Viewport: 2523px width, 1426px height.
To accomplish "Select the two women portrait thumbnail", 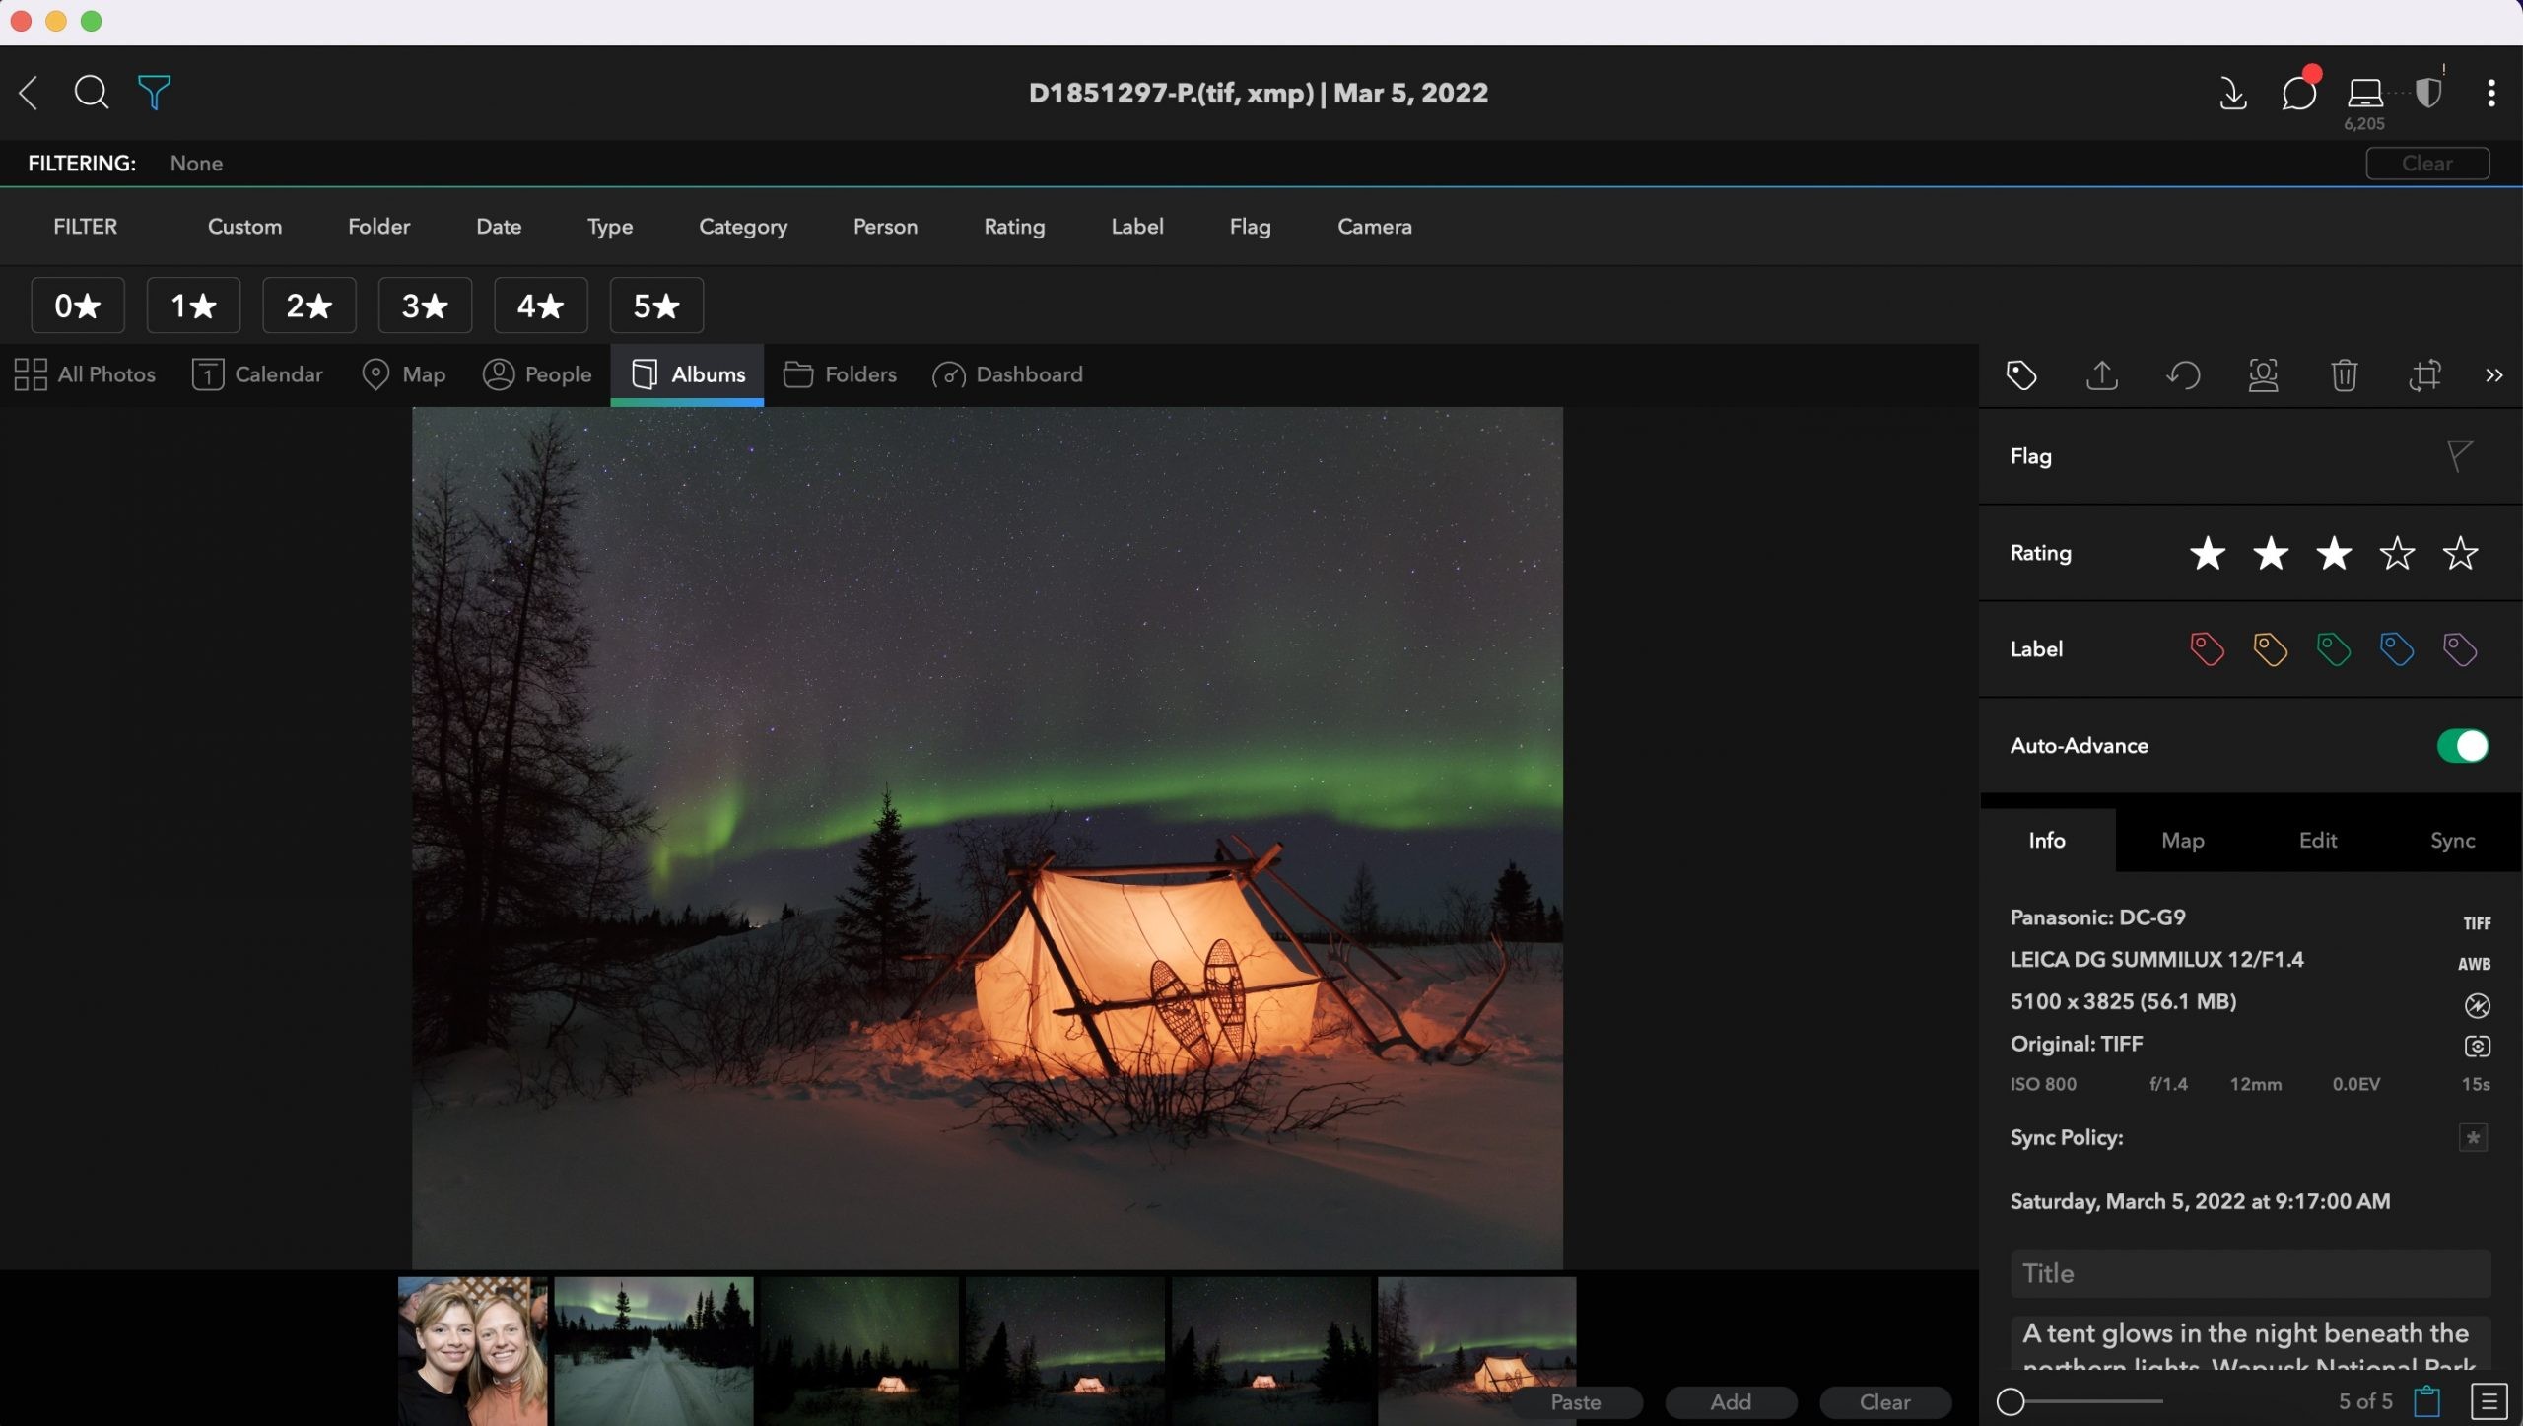I will coord(472,1351).
